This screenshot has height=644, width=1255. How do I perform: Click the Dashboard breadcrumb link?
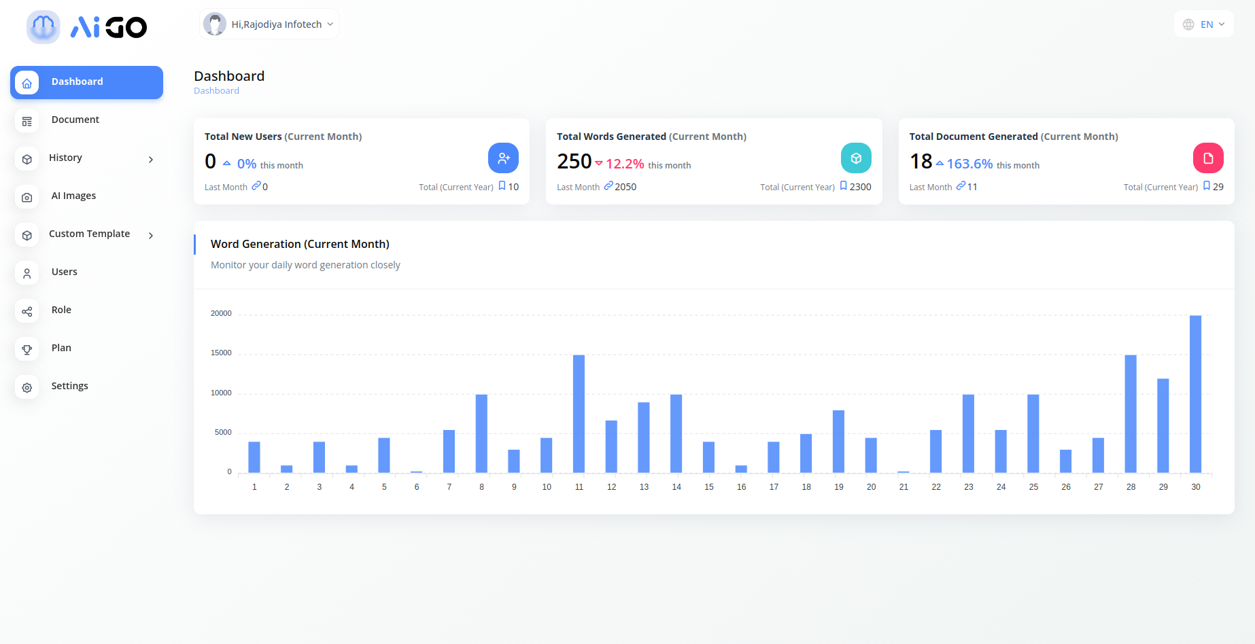click(x=216, y=91)
